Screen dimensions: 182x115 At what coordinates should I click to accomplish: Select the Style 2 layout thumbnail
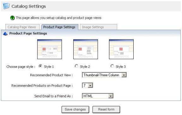(x=86, y=49)
